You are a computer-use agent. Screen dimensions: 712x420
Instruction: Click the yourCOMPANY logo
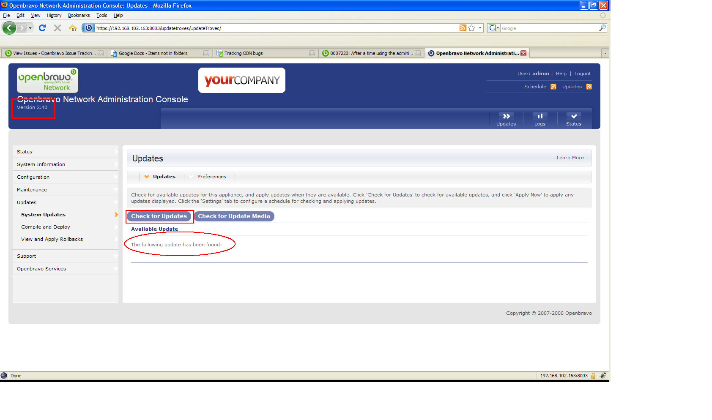pyautogui.click(x=242, y=80)
